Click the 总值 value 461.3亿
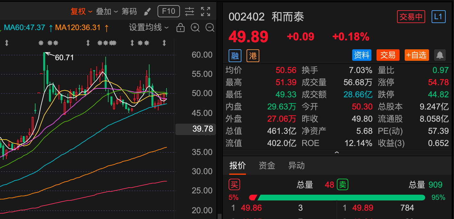 (282, 131)
